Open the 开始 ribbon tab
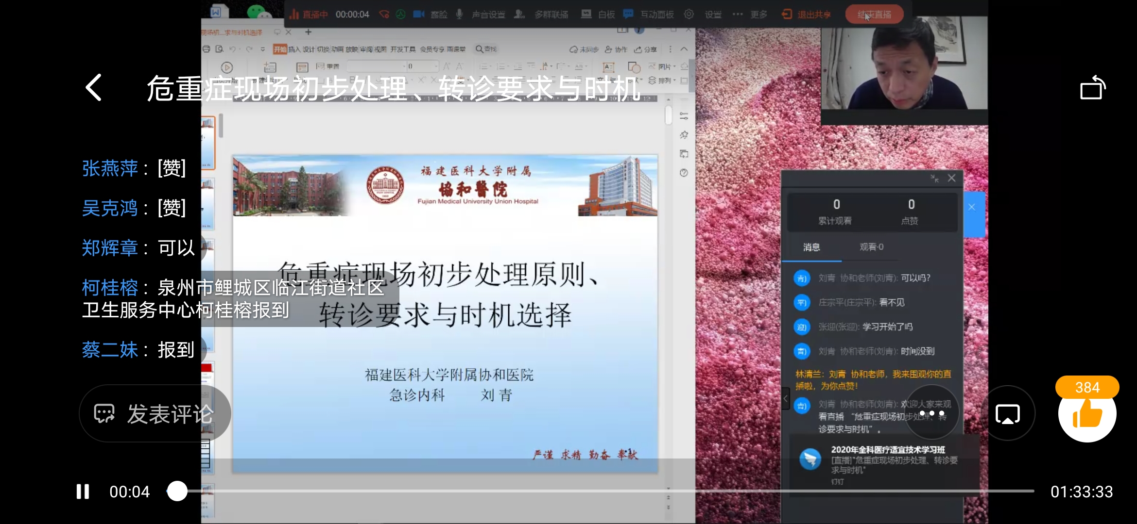Screen dimensions: 1137x524 click(x=280, y=49)
